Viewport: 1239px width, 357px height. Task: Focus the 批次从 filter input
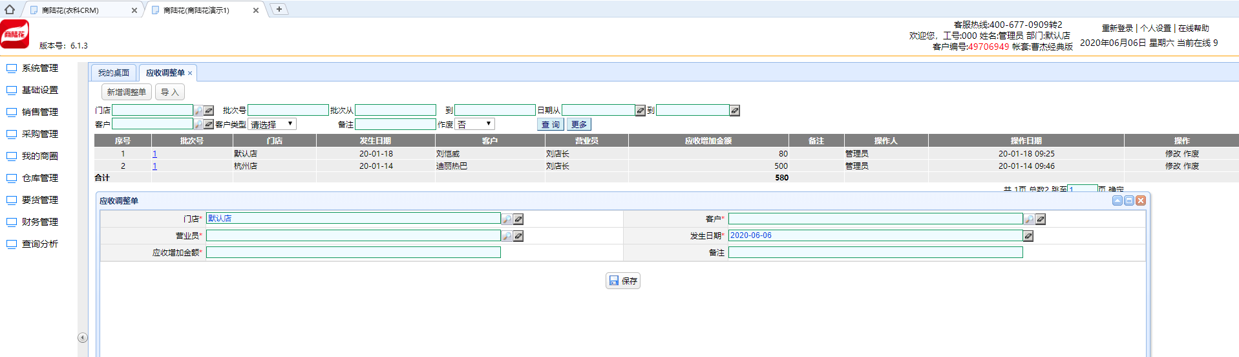396,111
